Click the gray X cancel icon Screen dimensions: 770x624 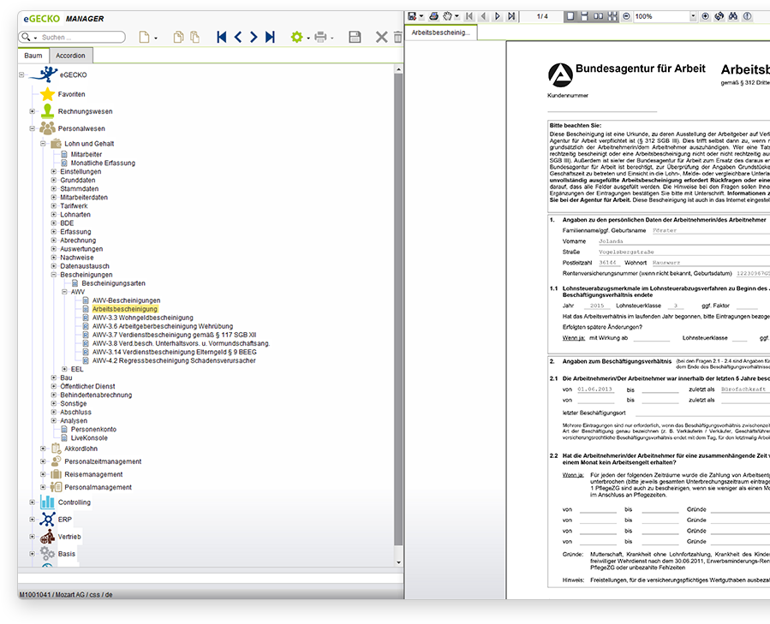(381, 37)
